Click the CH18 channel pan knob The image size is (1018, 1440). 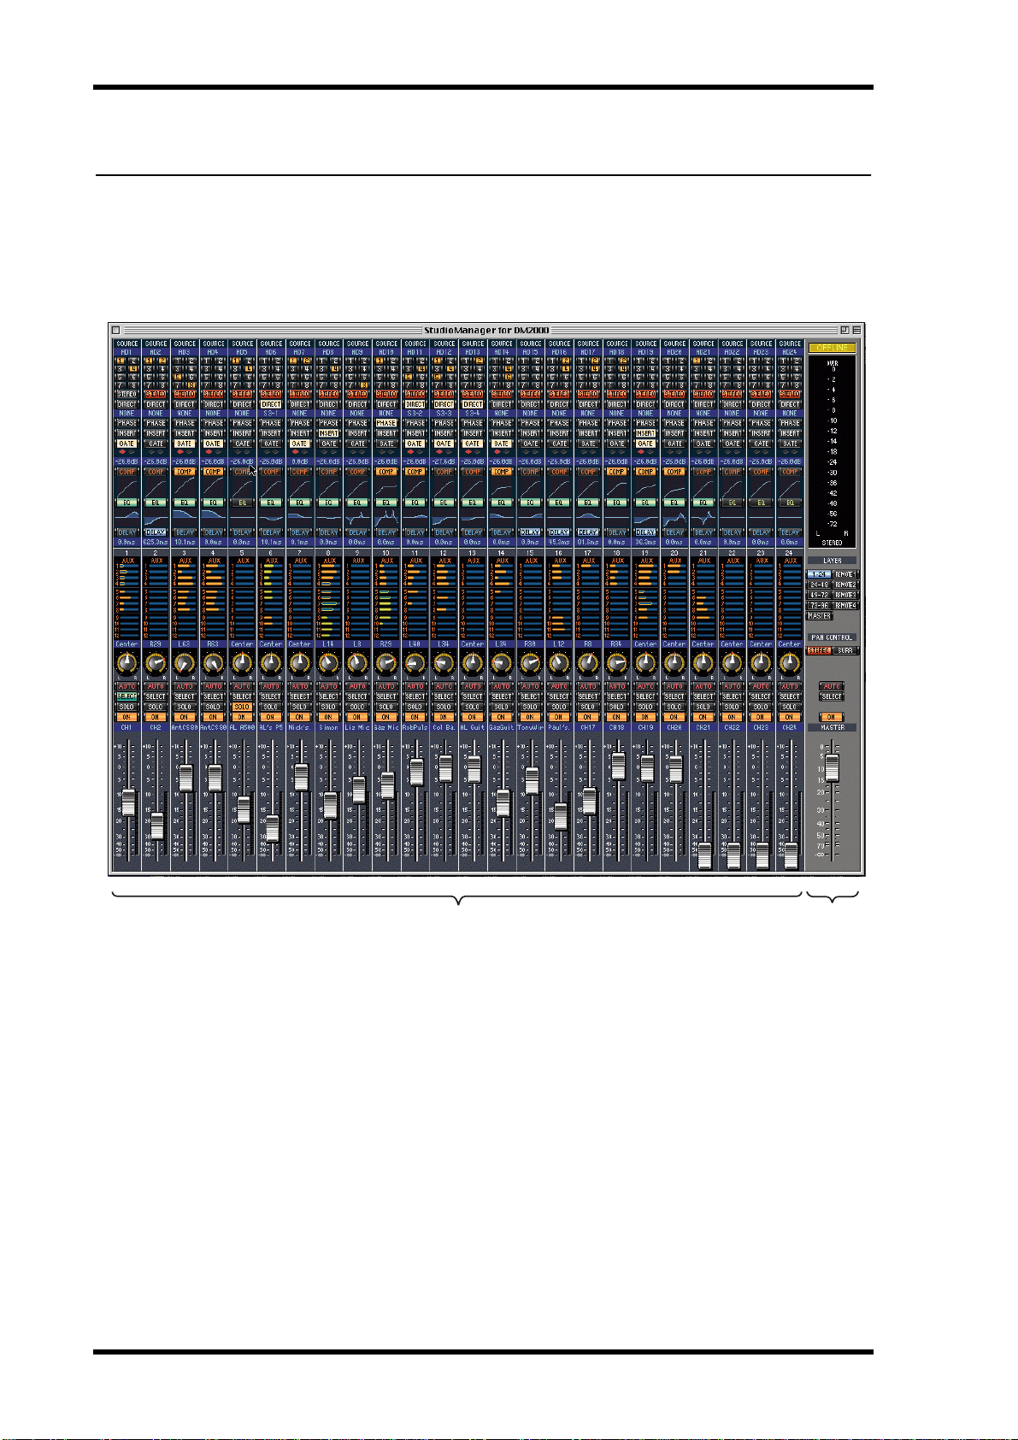pos(616,662)
